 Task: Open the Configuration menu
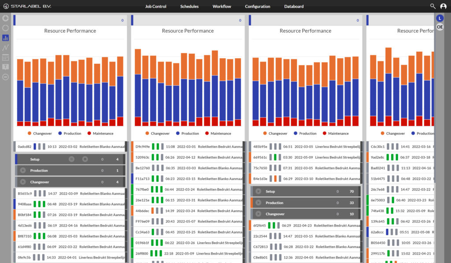tap(257, 6)
